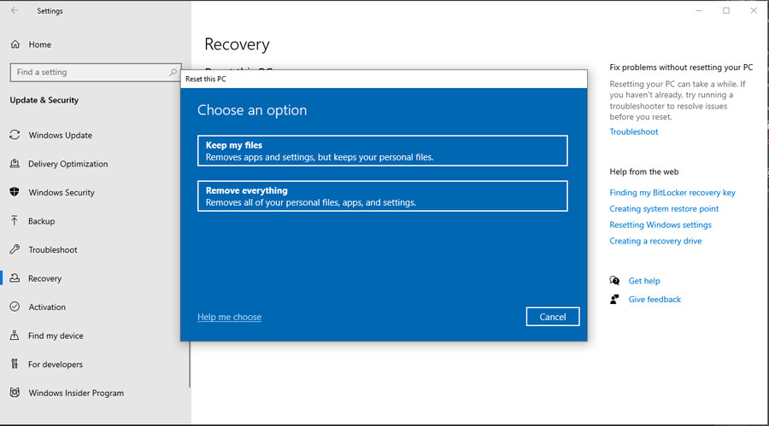Click the Choose an option heading

click(x=252, y=110)
